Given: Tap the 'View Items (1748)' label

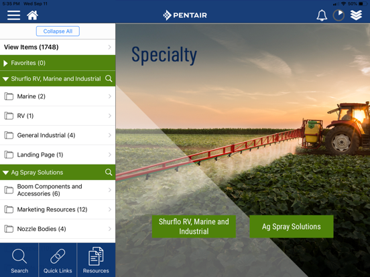Looking at the screenshot, I should coord(31,47).
